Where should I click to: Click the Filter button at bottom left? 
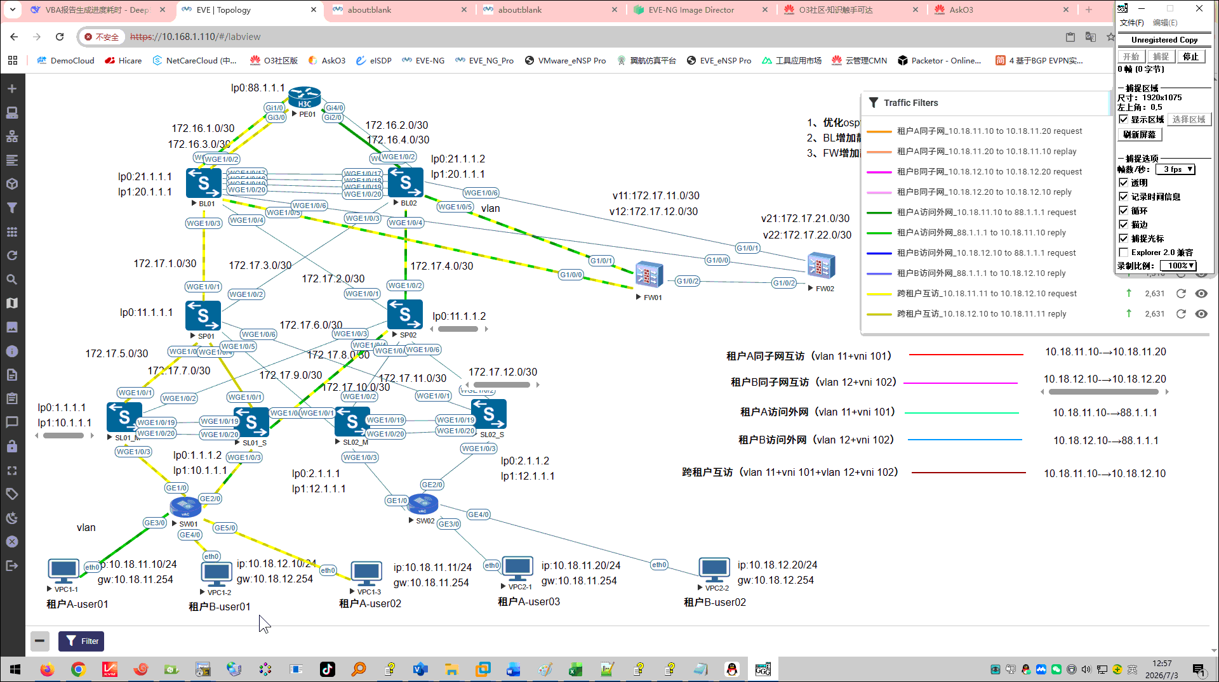click(81, 641)
